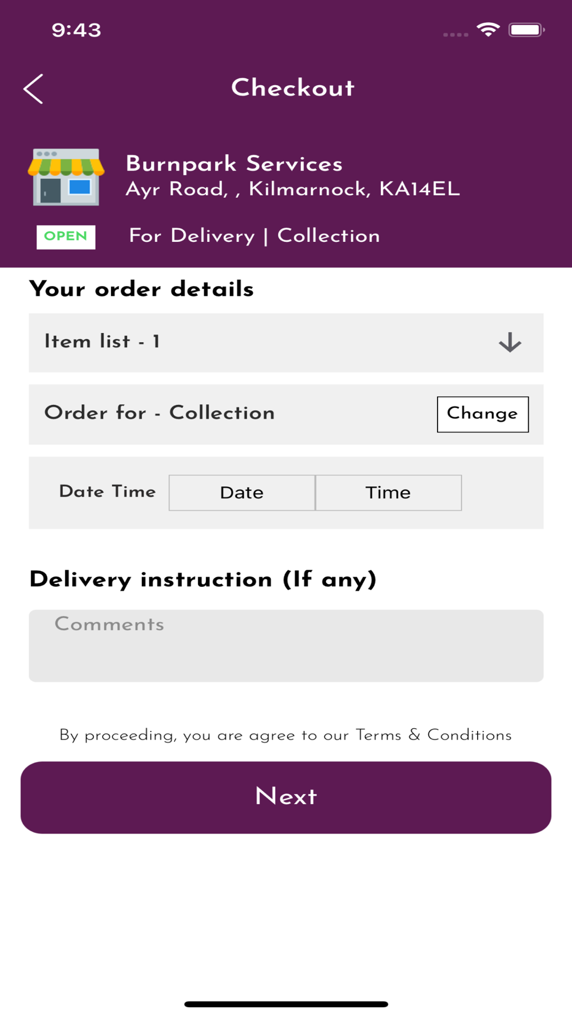Viewport: 572px width, 1017px height.
Task: Tap the battery status icon
Action: (x=526, y=30)
